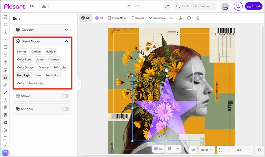
Task: Open the File menu
Action: (x=32, y=6)
